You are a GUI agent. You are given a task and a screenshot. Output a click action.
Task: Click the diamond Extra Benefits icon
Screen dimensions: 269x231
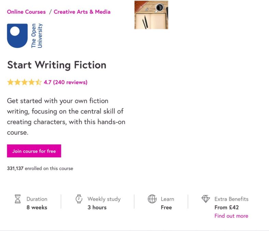[x=206, y=199]
